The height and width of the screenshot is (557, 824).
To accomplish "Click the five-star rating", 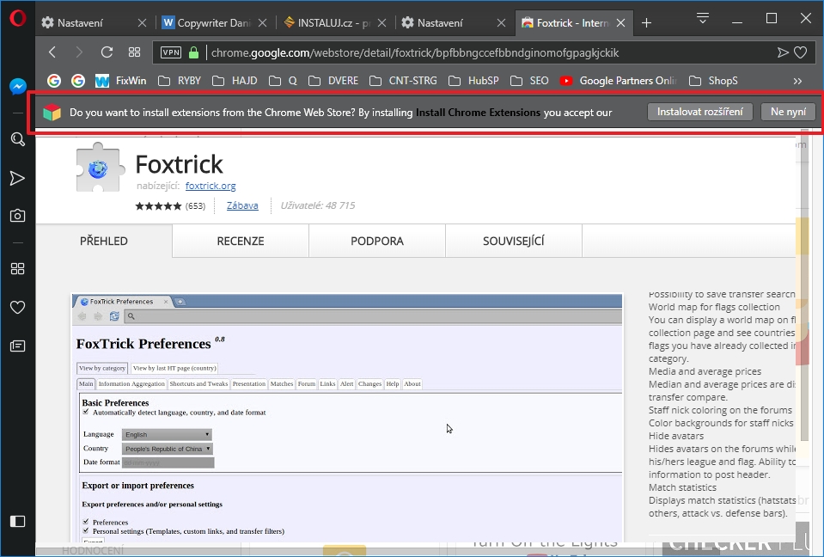I will click(x=158, y=205).
